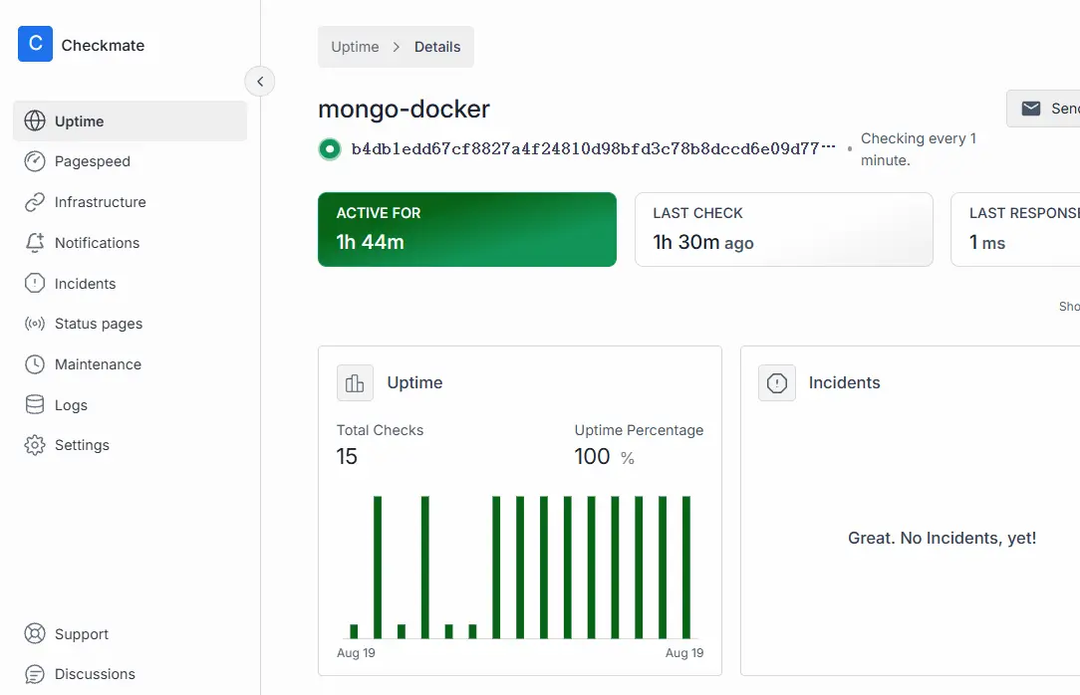
Task: Open the Notifications bell icon
Action: point(35,243)
